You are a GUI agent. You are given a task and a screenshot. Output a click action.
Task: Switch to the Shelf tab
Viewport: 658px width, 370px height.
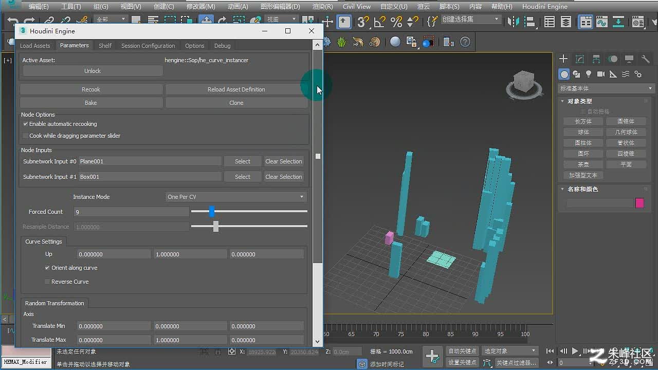(x=105, y=46)
